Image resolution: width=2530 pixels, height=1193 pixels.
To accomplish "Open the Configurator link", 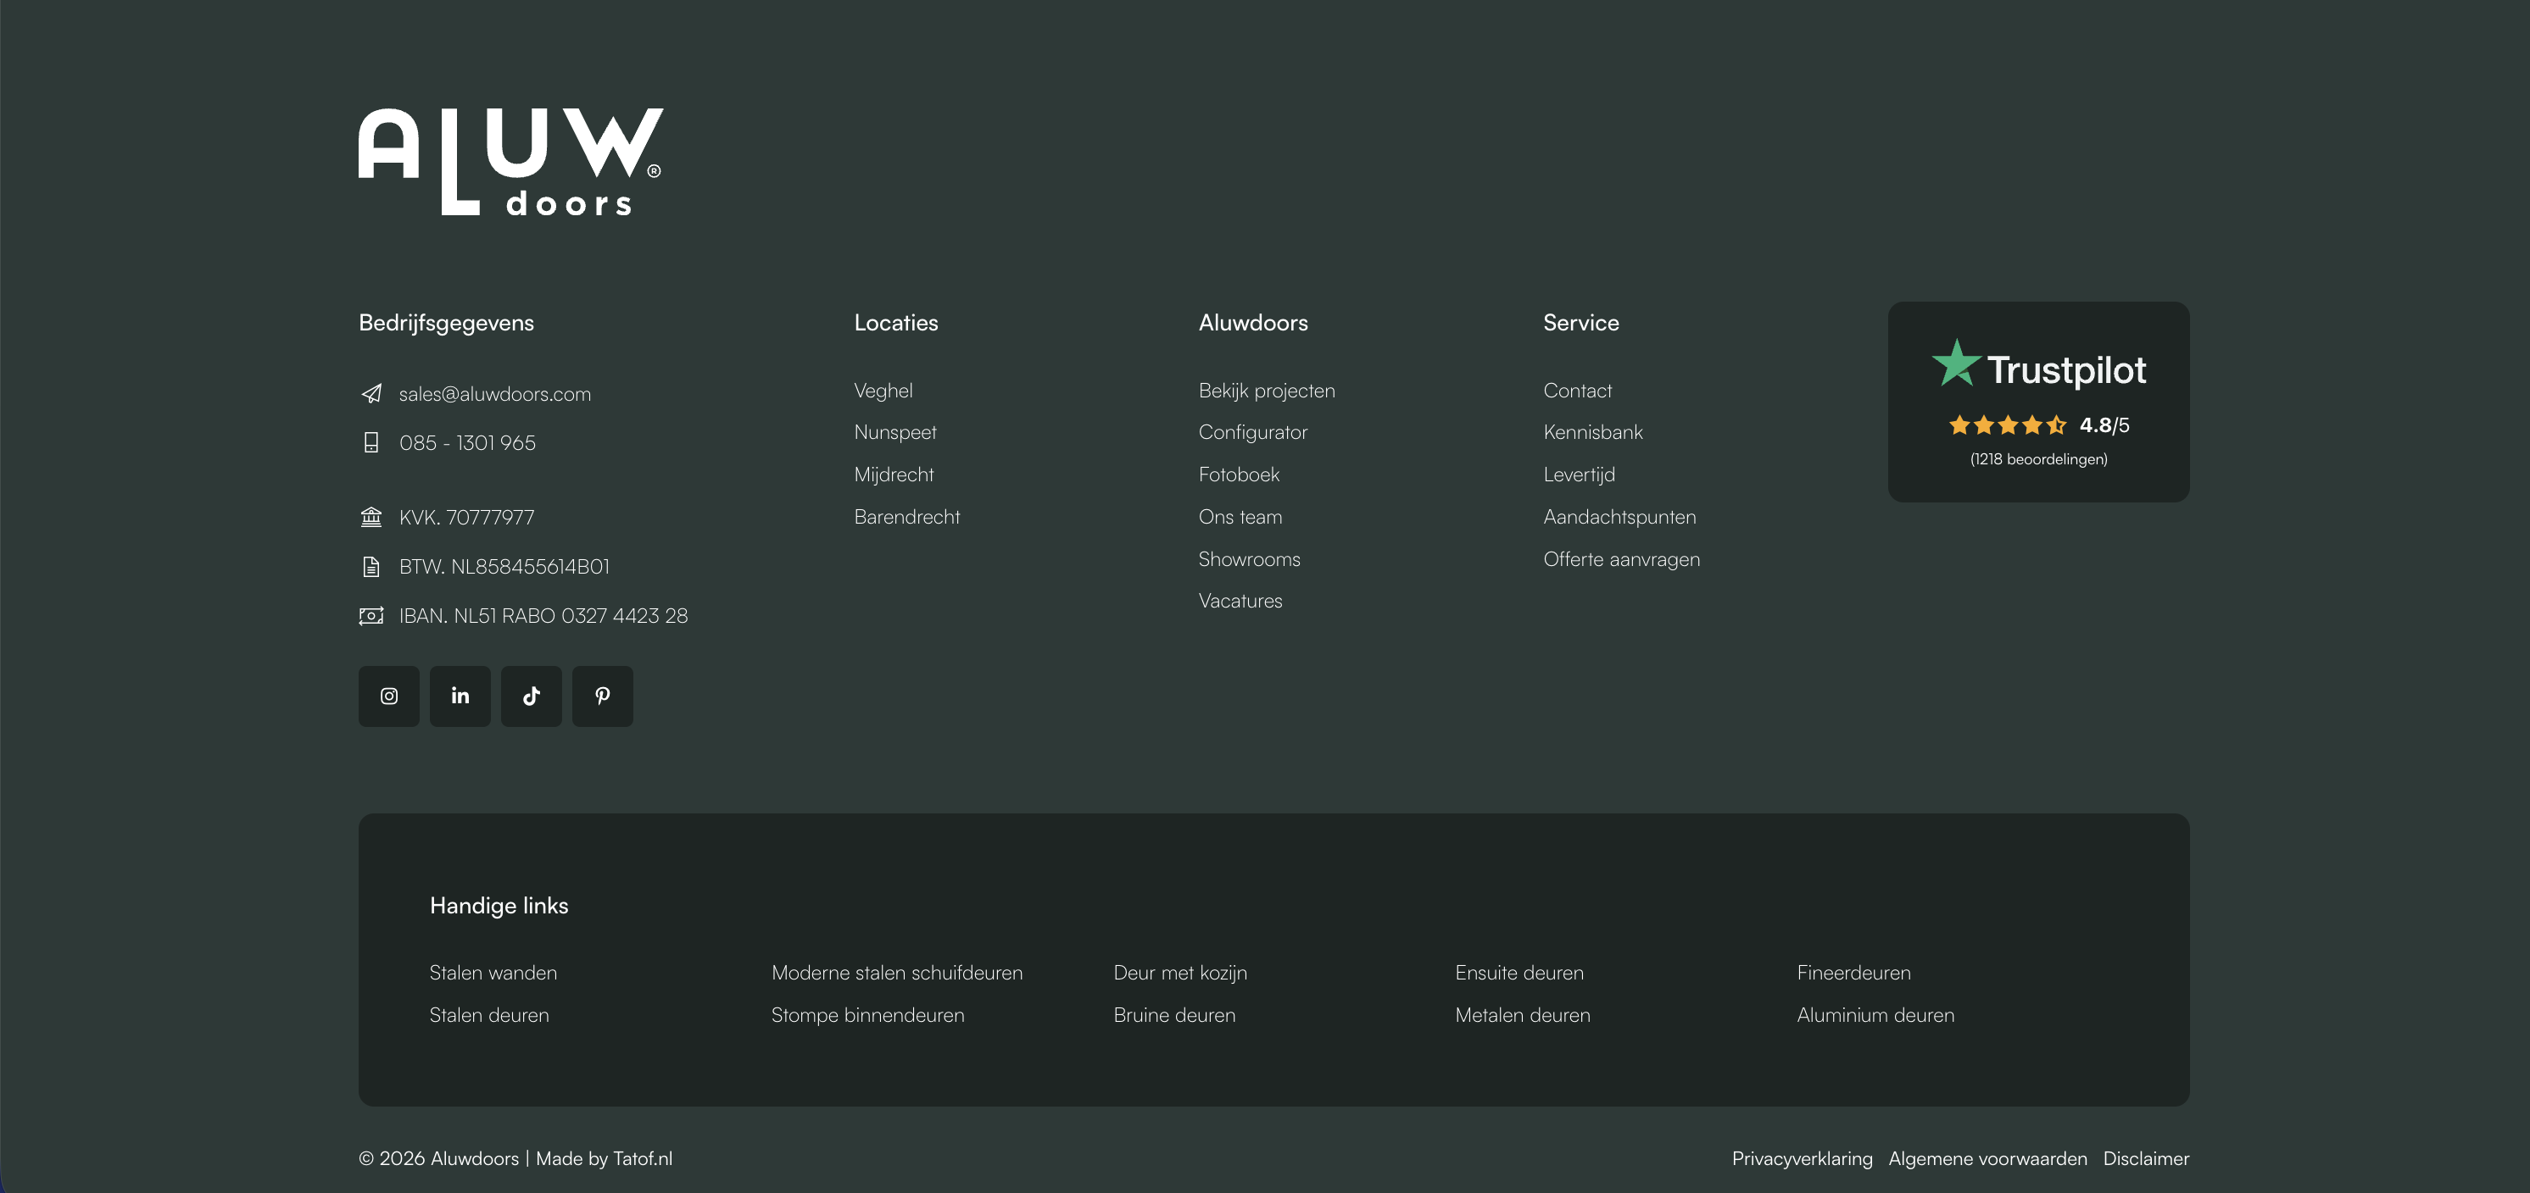I will [x=1252, y=432].
